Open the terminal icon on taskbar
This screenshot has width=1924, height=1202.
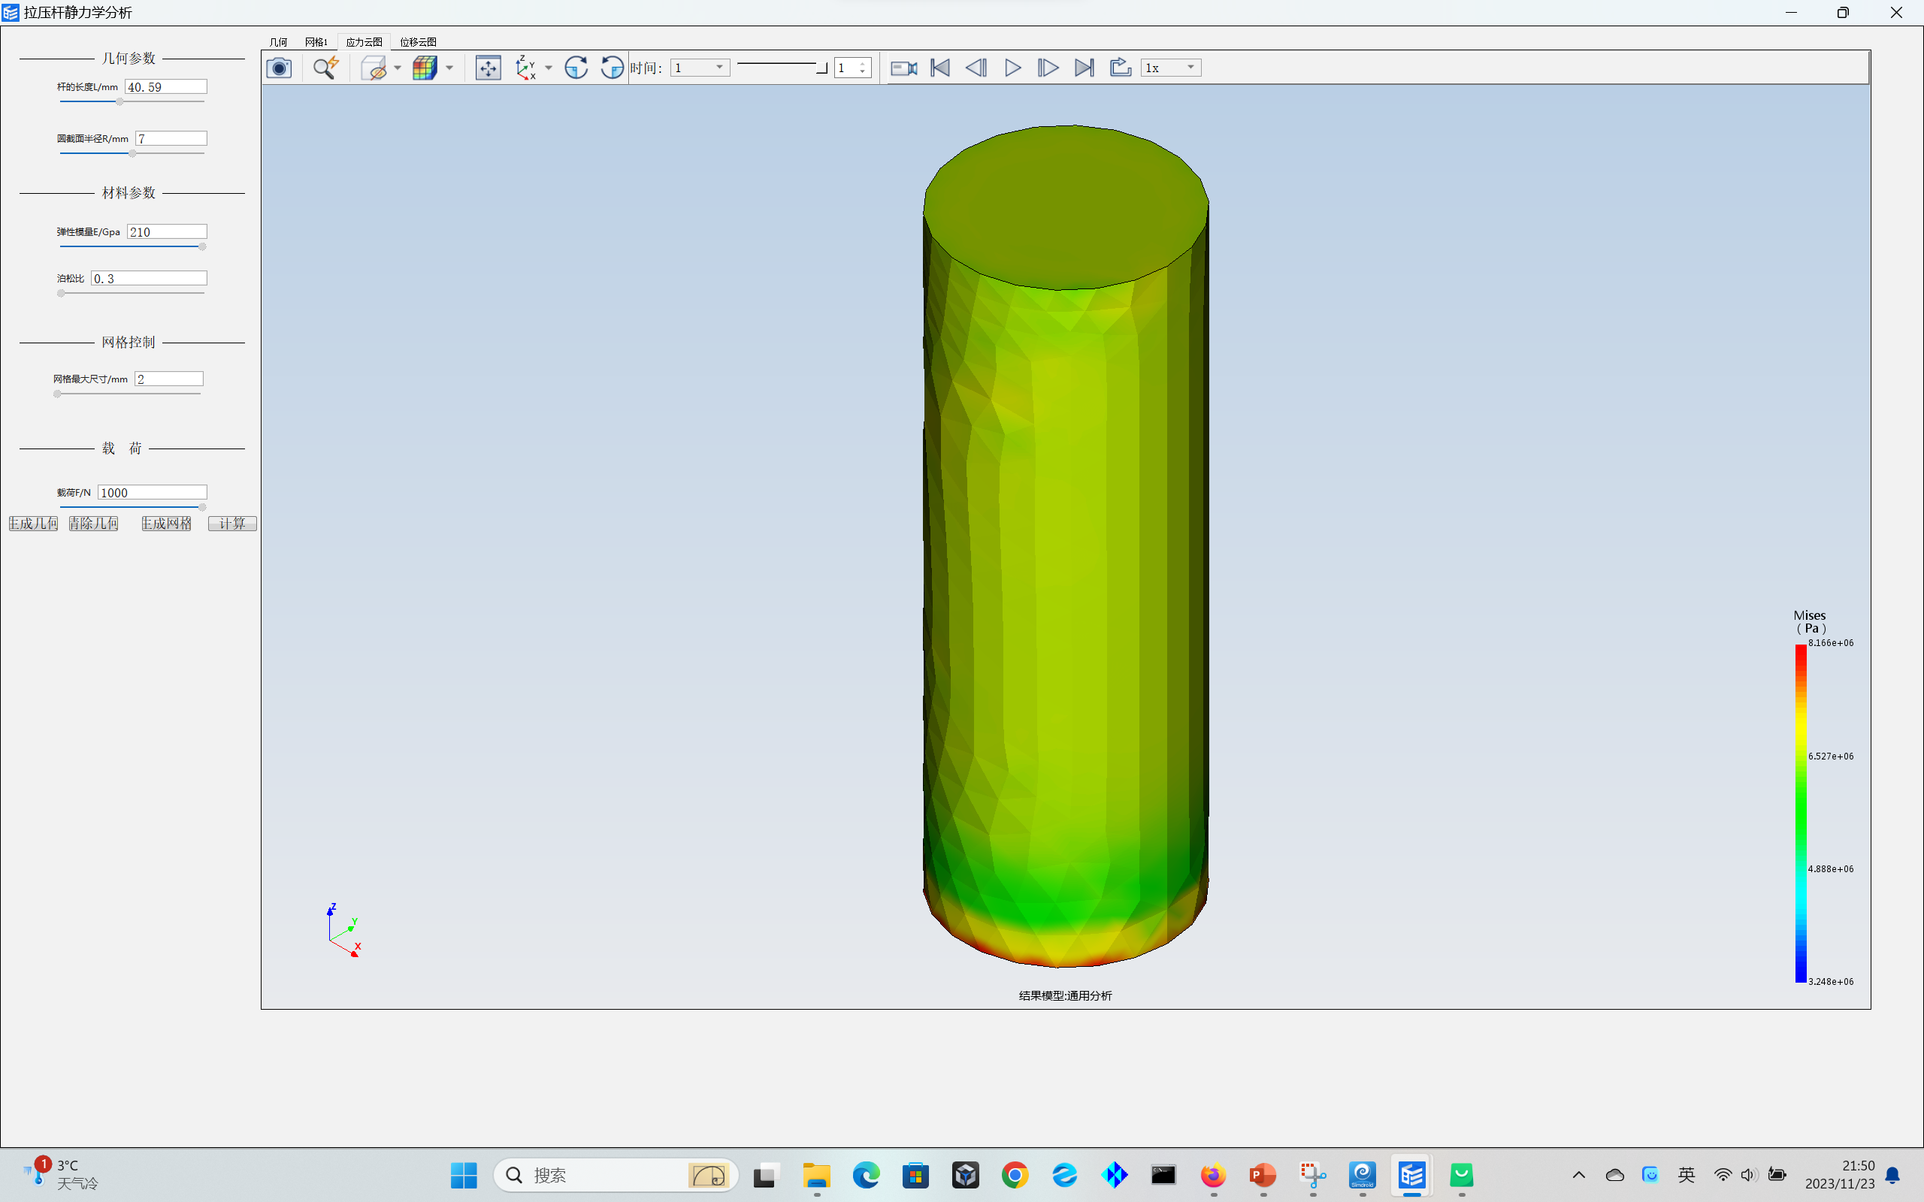click(x=1163, y=1175)
